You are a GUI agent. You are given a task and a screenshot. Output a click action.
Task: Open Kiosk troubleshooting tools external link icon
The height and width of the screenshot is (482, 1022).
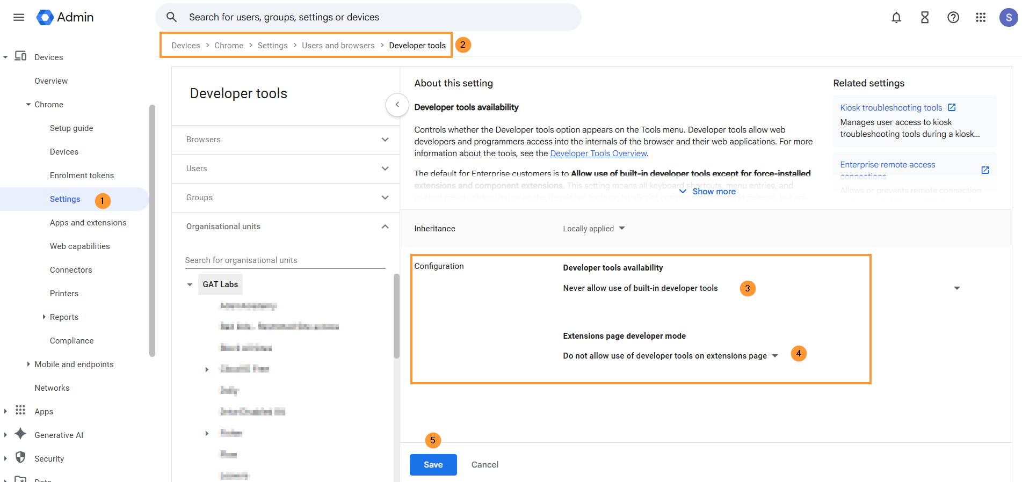[952, 107]
